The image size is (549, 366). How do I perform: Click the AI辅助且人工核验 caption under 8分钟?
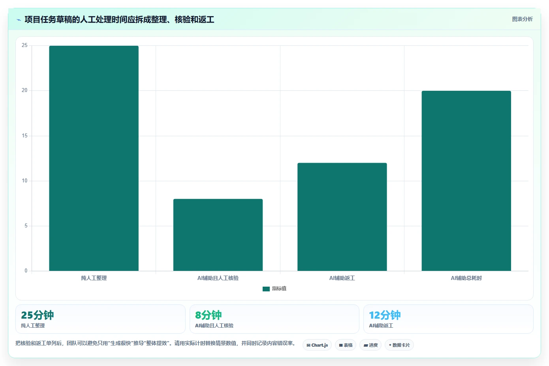click(214, 326)
